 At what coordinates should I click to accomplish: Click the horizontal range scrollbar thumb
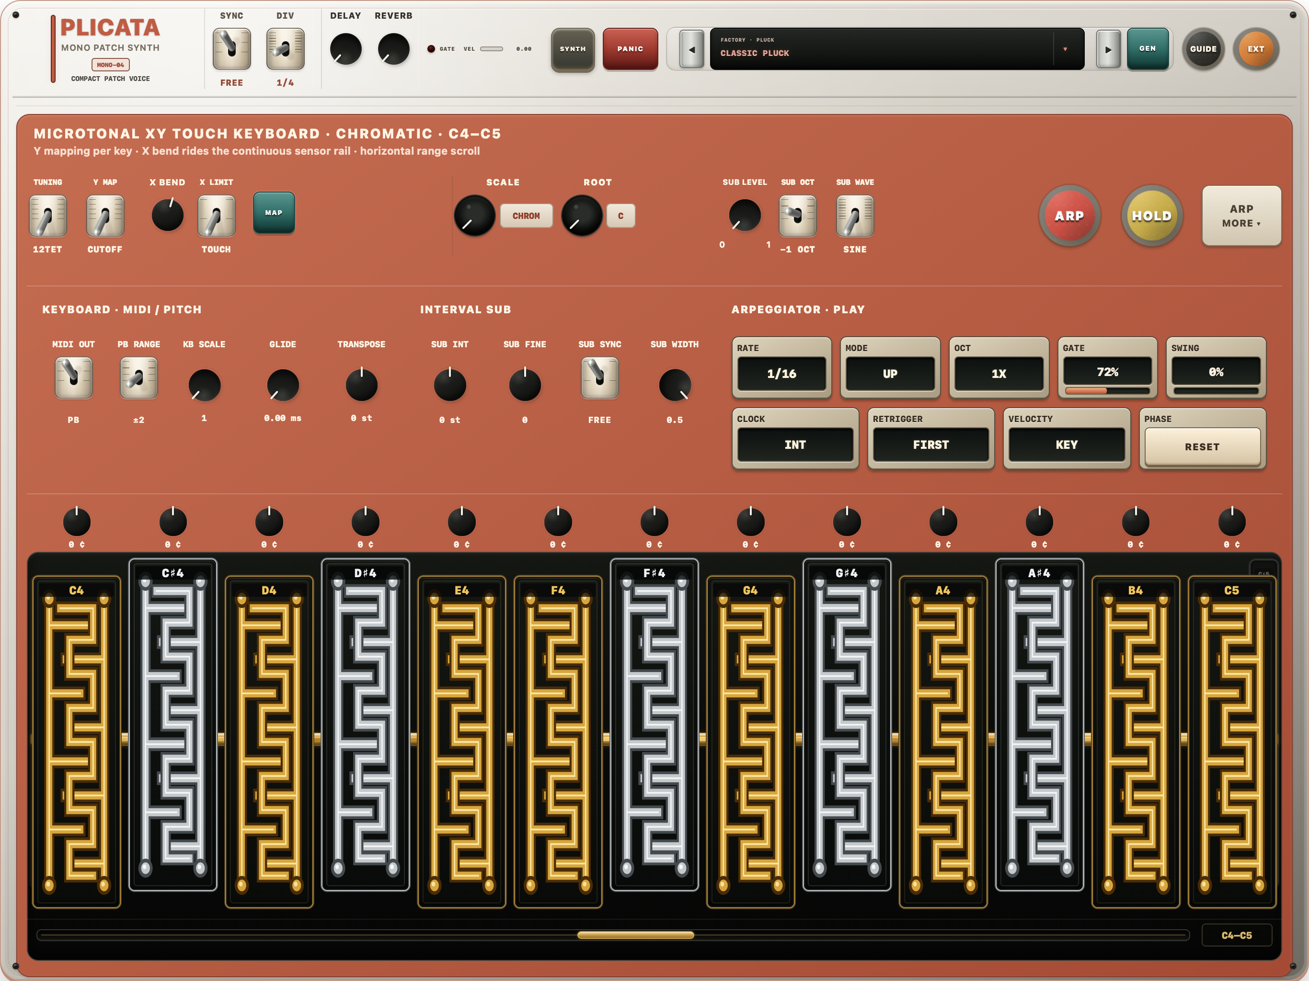(635, 935)
